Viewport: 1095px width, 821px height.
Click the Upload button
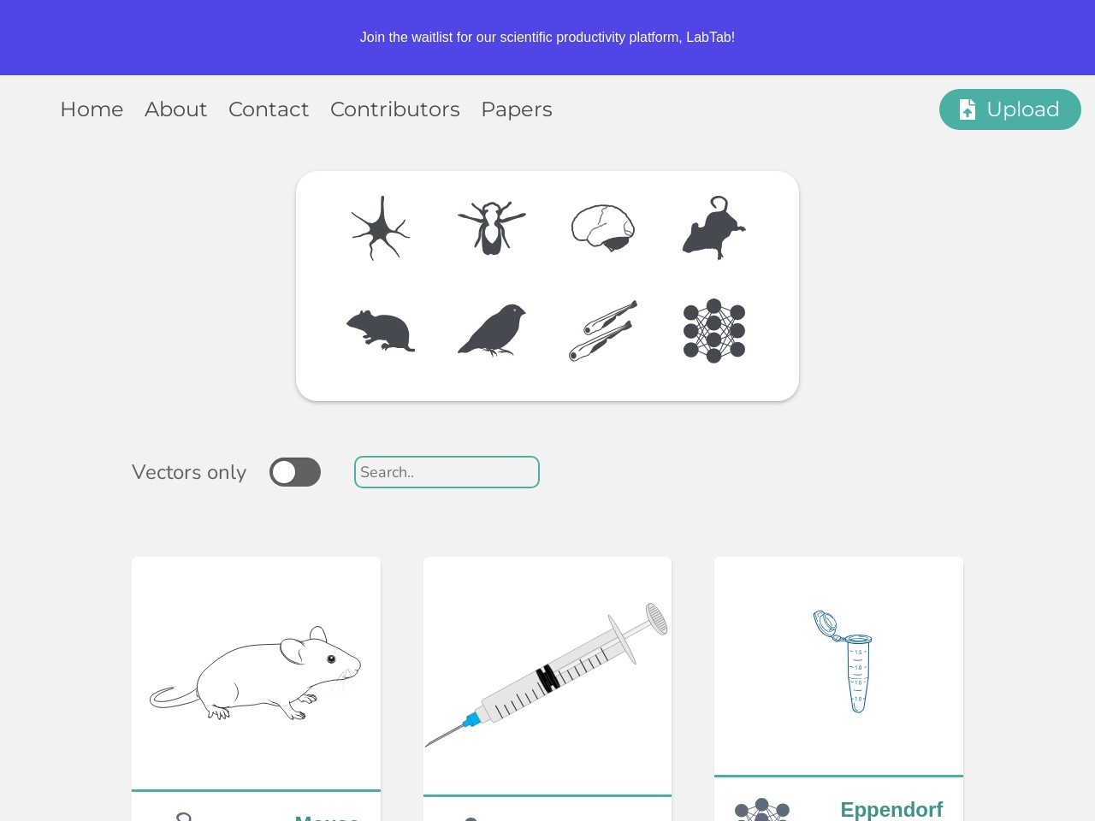tap(1010, 109)
